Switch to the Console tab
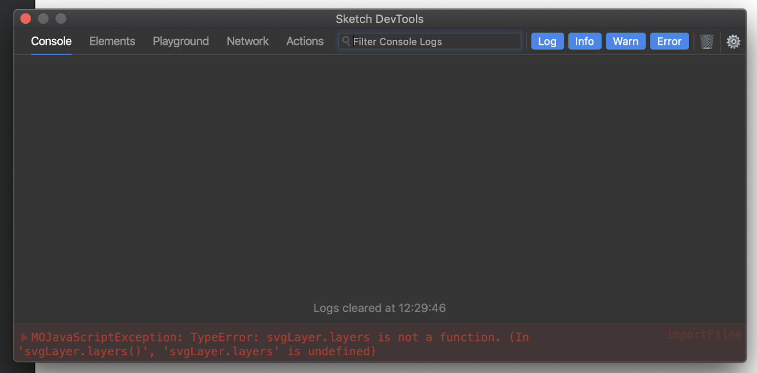This screenshot has height=373, width=757. coord(51,41)
